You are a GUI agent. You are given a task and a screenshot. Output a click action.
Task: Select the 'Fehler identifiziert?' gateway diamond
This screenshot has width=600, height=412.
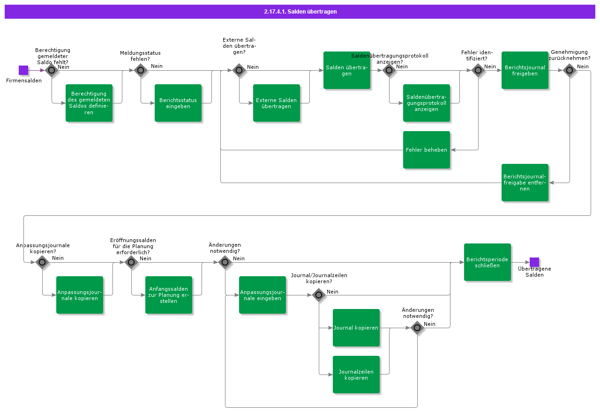point(478,70)
